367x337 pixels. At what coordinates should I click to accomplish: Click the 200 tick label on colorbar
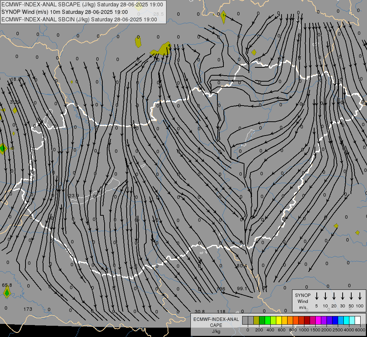coord(259,330)
